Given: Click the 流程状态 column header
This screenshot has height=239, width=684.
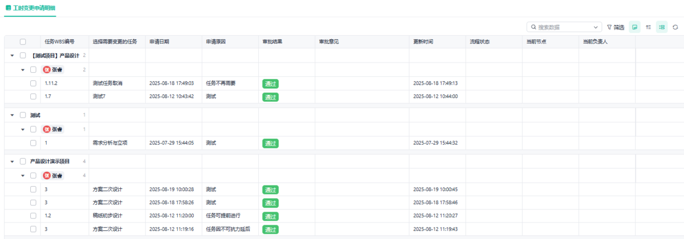Looking at the screenshot, I should click(479, 42).
